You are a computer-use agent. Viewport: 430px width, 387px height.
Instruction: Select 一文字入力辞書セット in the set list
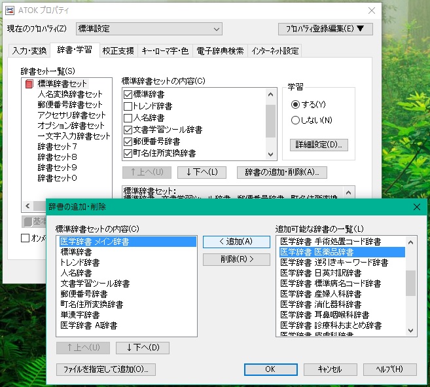[x=74, y=136]
